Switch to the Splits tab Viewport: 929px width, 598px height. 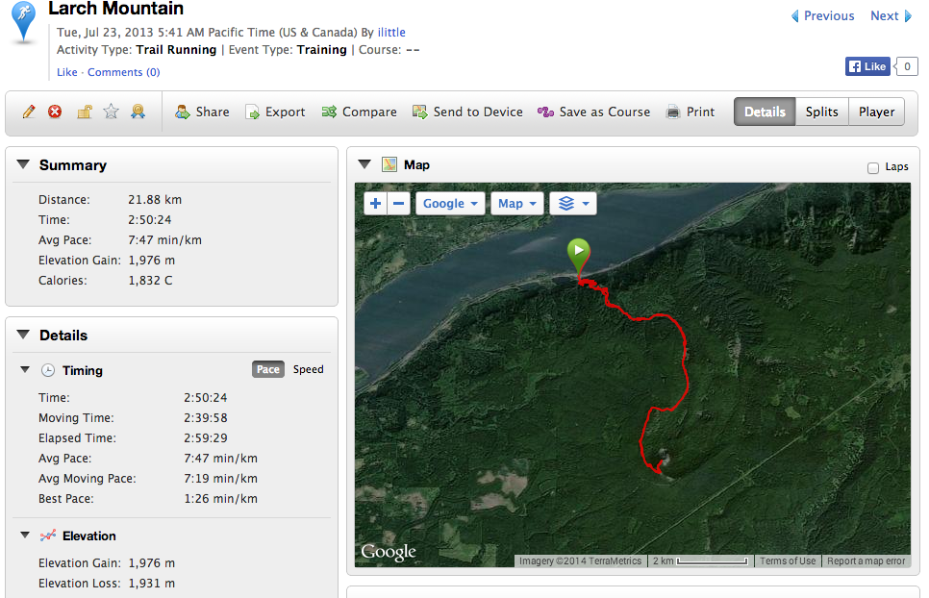[821, 112]
